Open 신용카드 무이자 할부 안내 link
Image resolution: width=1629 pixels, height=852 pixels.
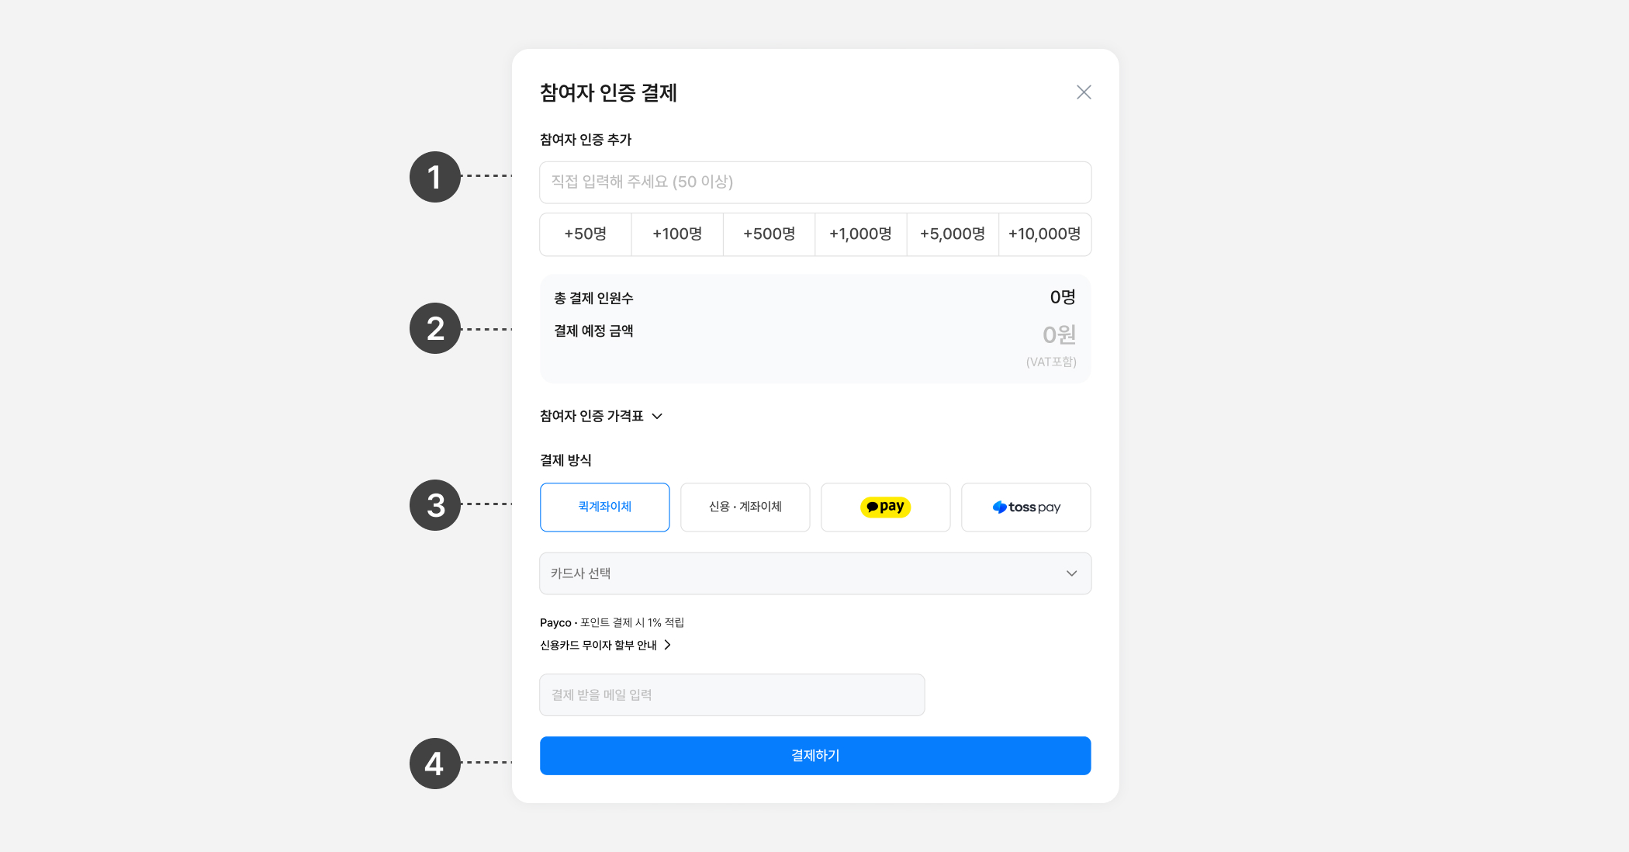pyautogui.click(x=598, y=645)
